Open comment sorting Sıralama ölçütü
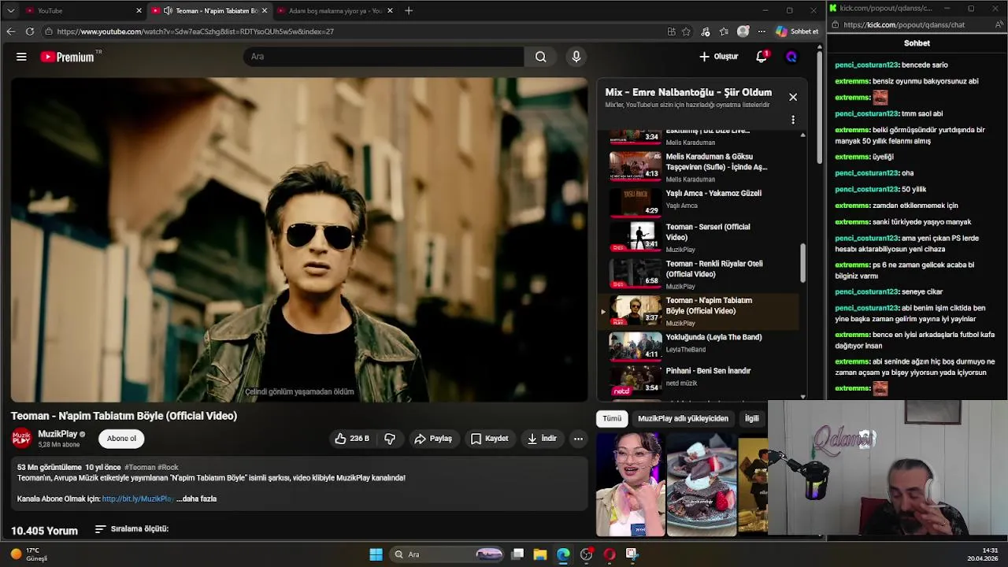The width and height of the screenshot is (1008, 567). click(x=132, y=529)
